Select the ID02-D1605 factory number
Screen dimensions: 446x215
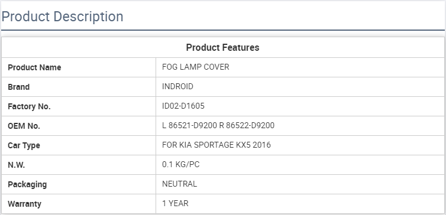[183, 106]
